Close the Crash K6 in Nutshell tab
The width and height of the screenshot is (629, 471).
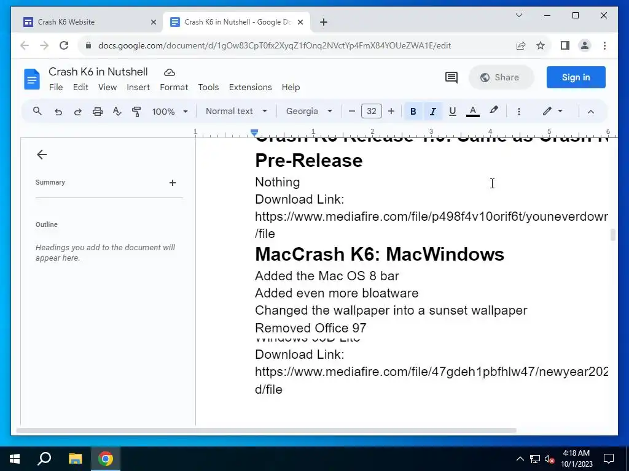click(300, 23)
